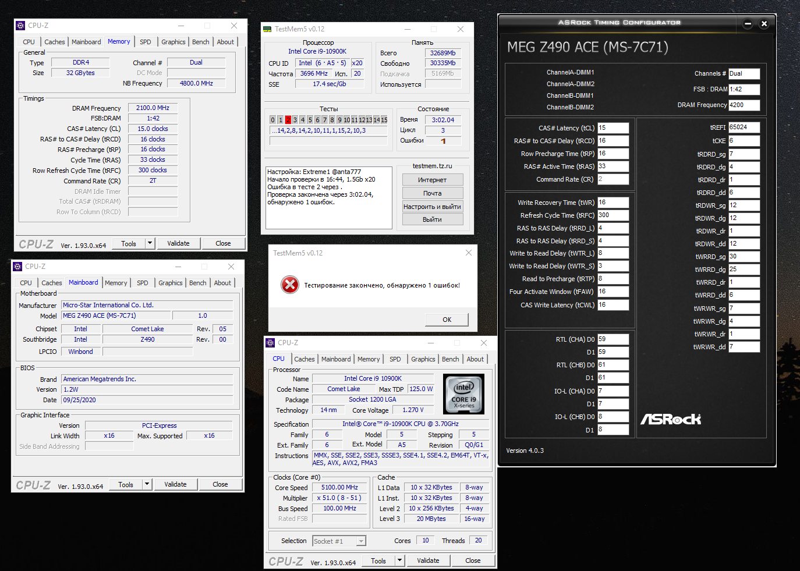Click the DRAM Frequency field showing 4200
This screenshot has height=571, width=800.
tap(744, 105)
